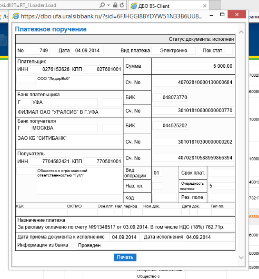Image resolution: width=259 pixels, height=279 pixels.
Task: Click payer bank БИК 048073770
Action: coord(171,97)
